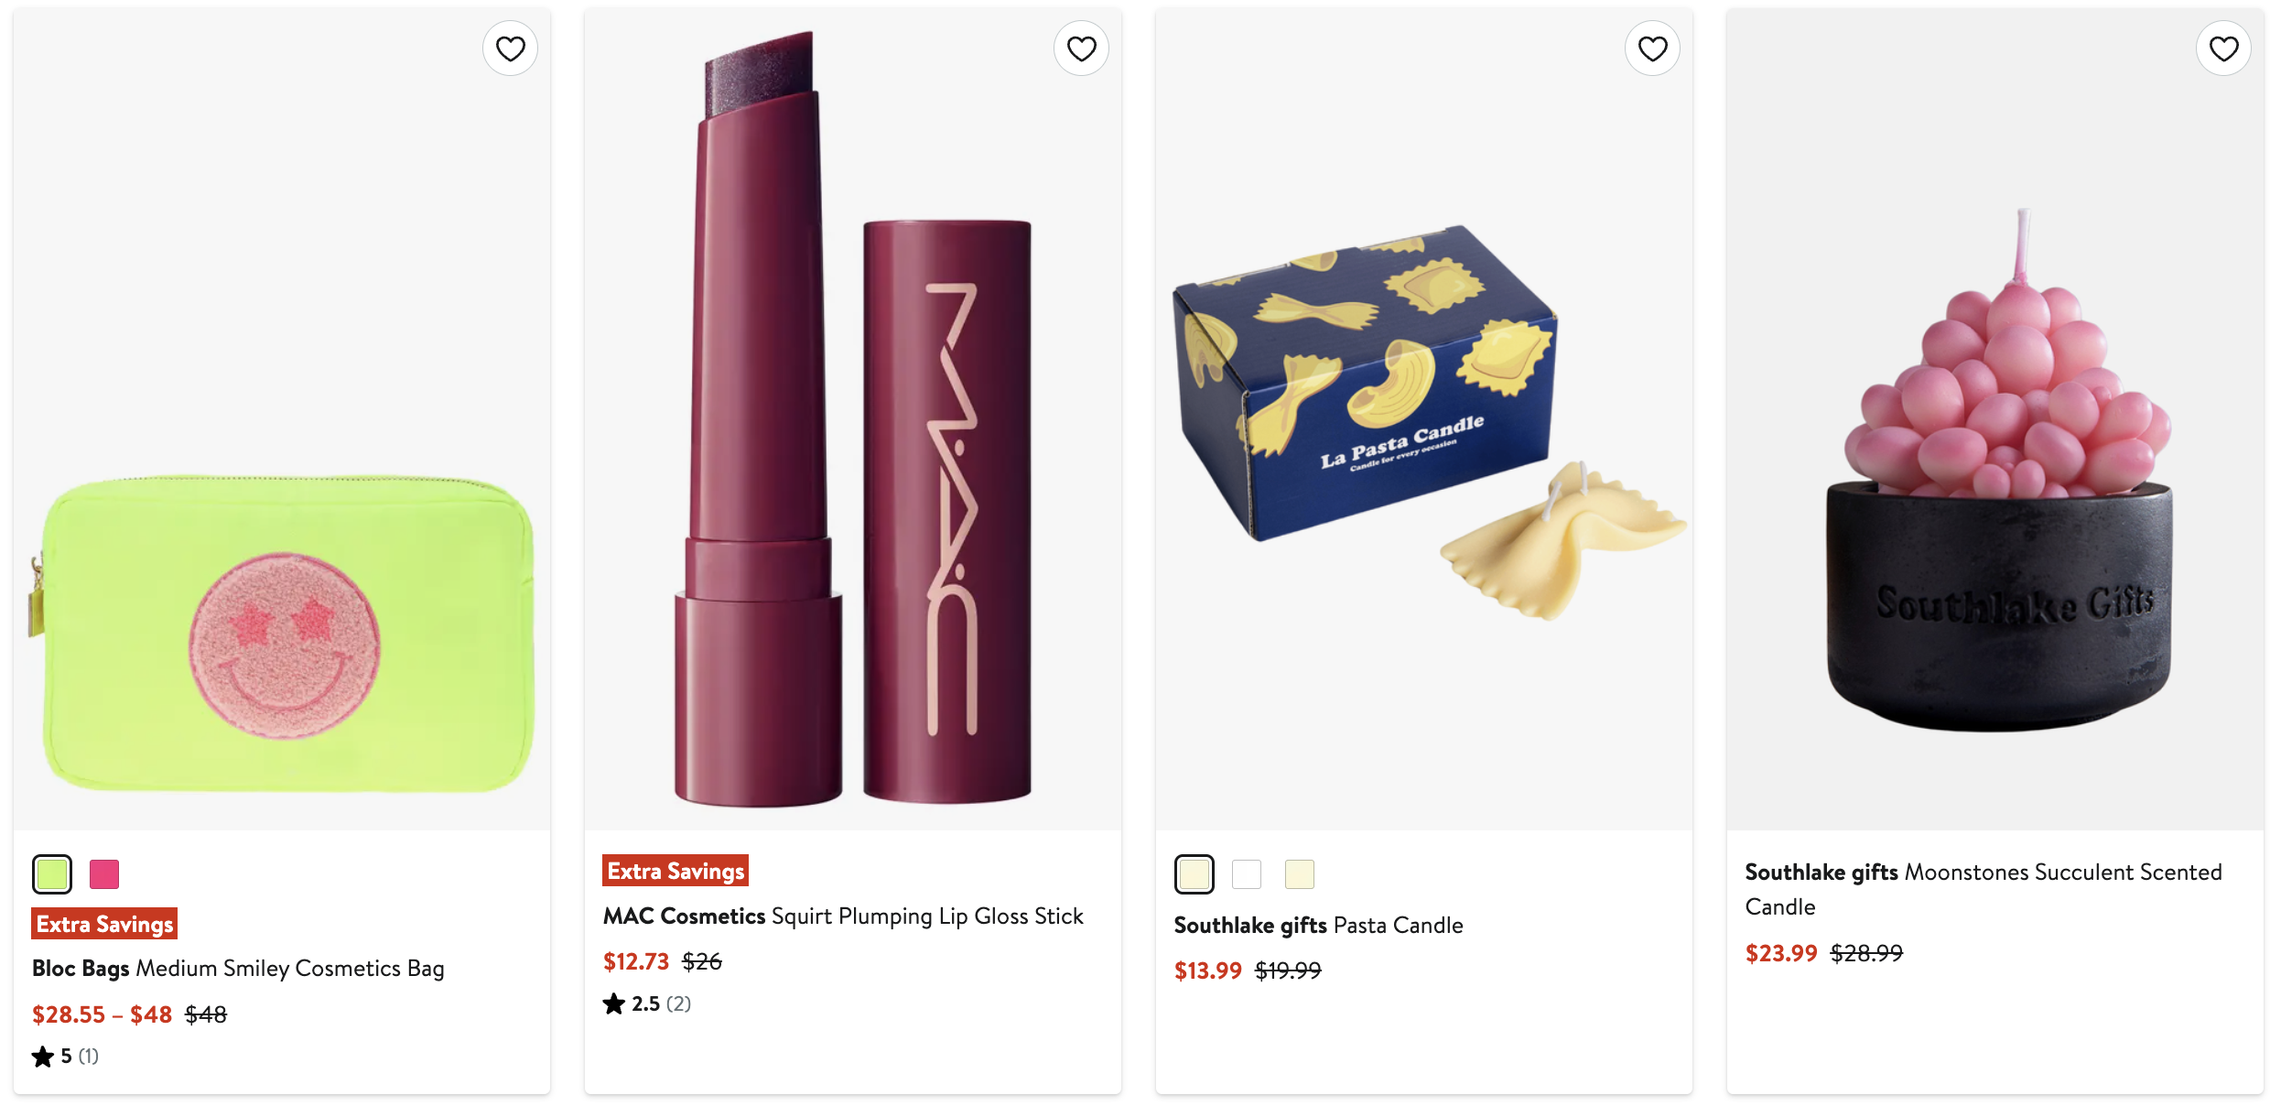The height and width of the screenshot is (1106, 2270).
Task: Favorite the Bloc Bags Smiley Cosmetics Bag
Action: point(510,49)
